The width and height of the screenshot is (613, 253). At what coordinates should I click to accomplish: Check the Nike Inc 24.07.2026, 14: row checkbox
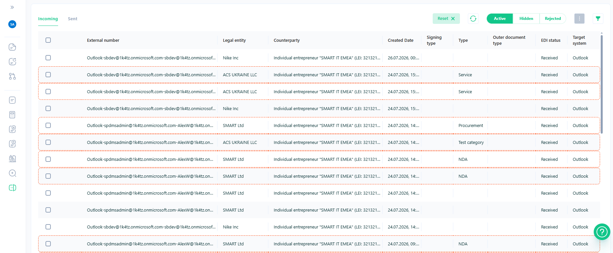[48, 227]
